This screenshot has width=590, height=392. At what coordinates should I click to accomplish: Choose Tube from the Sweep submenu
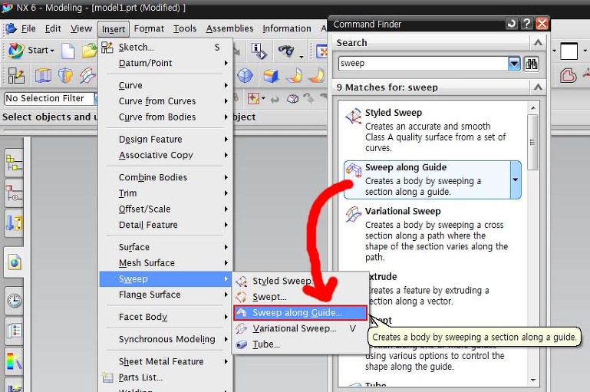266,344
